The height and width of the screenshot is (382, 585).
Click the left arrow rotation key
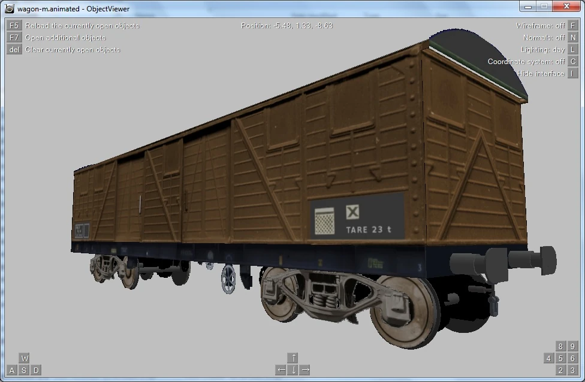pos(281,370)
